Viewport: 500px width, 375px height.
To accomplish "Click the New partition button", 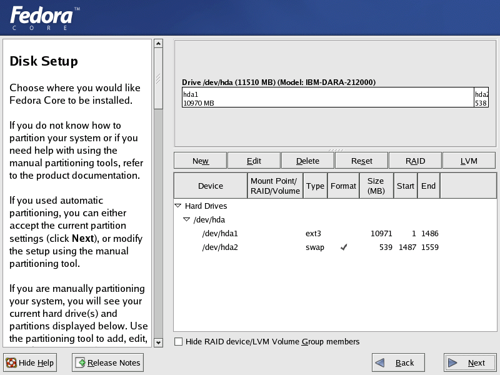I will click(x=200, y=161).
